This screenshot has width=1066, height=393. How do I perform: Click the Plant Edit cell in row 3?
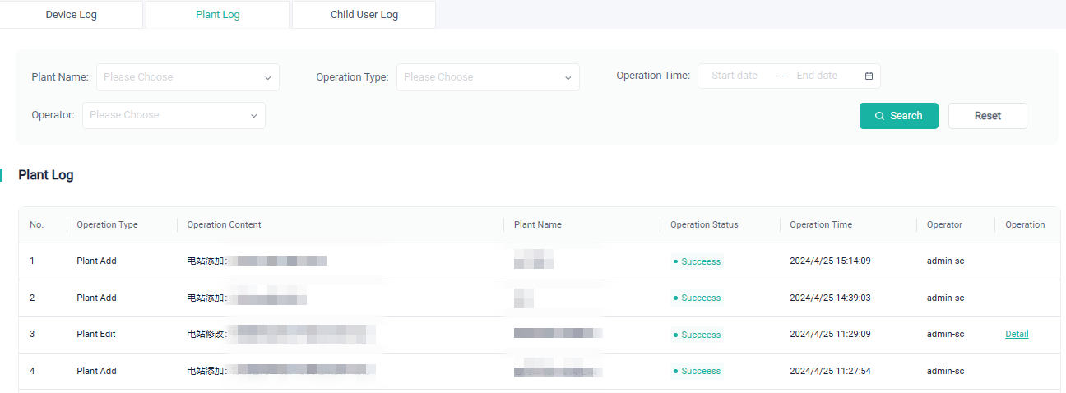(96, 334)
